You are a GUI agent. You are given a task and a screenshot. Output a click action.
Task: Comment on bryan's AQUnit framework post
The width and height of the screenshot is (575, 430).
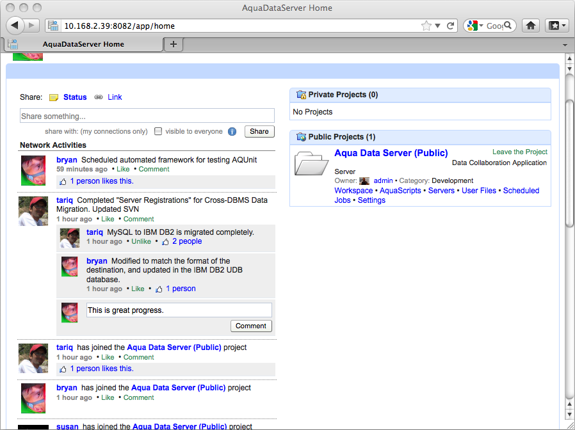pos(154,169)
